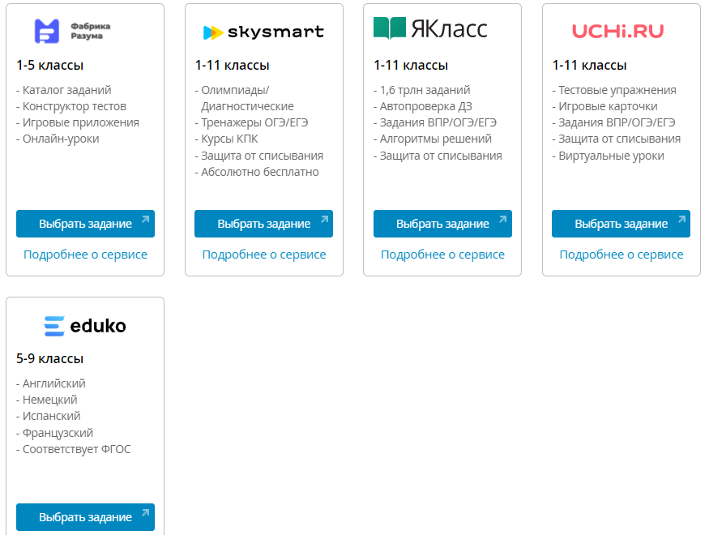Open 'Подробнее о сервисе' for UCHi.RU
Viewport: 709px width, 535px height.
[621, 255]
